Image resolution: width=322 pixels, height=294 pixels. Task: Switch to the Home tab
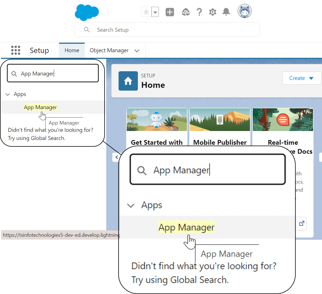[x=72, y=50]
